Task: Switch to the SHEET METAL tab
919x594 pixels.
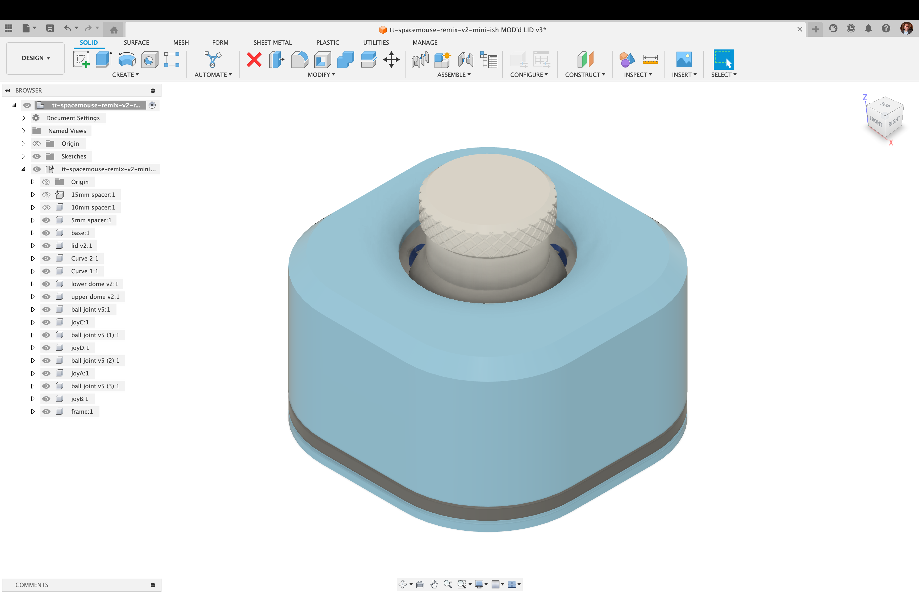Action: 273,43
